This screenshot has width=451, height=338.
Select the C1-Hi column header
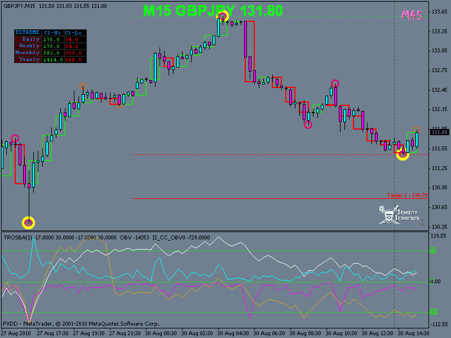(52, 33)
